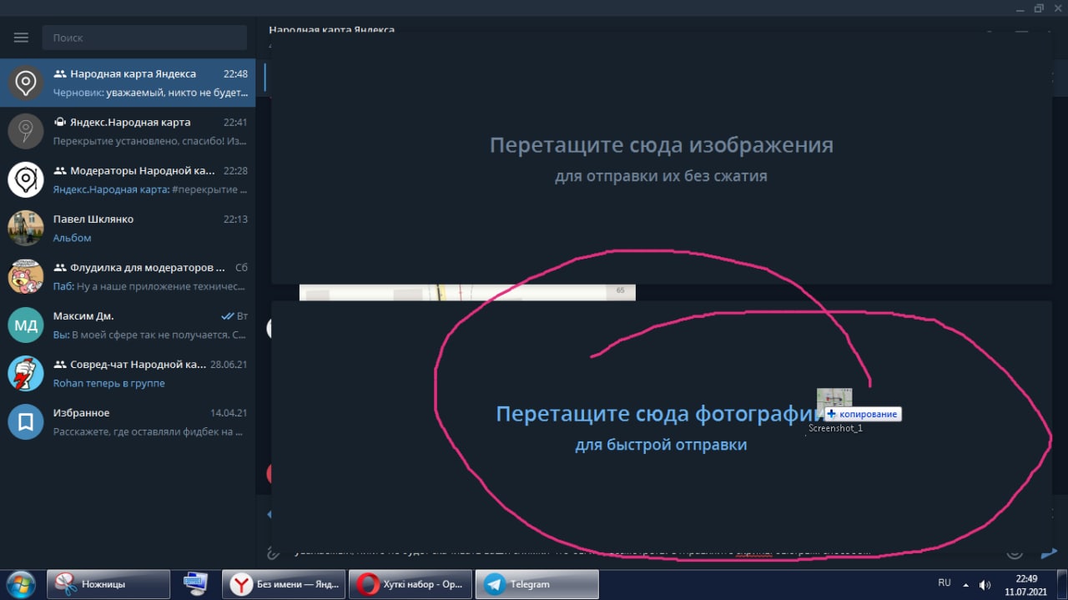Open the Народная карта Яндекса chat
The image size is (1068, 600).
128,83
